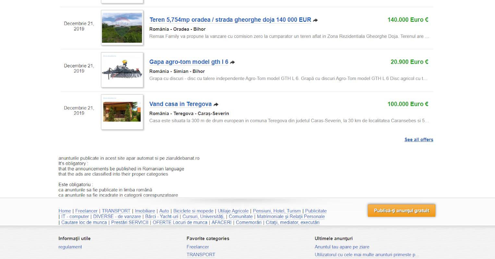
Task: Click România - Oradea - Bihor location text
Action: [177, 29]
